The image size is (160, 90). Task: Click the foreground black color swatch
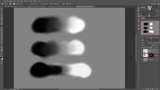[1, 58]
